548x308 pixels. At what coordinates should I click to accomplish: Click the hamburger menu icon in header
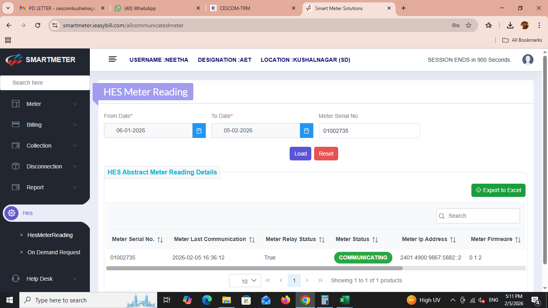click(x=113, y=59)
